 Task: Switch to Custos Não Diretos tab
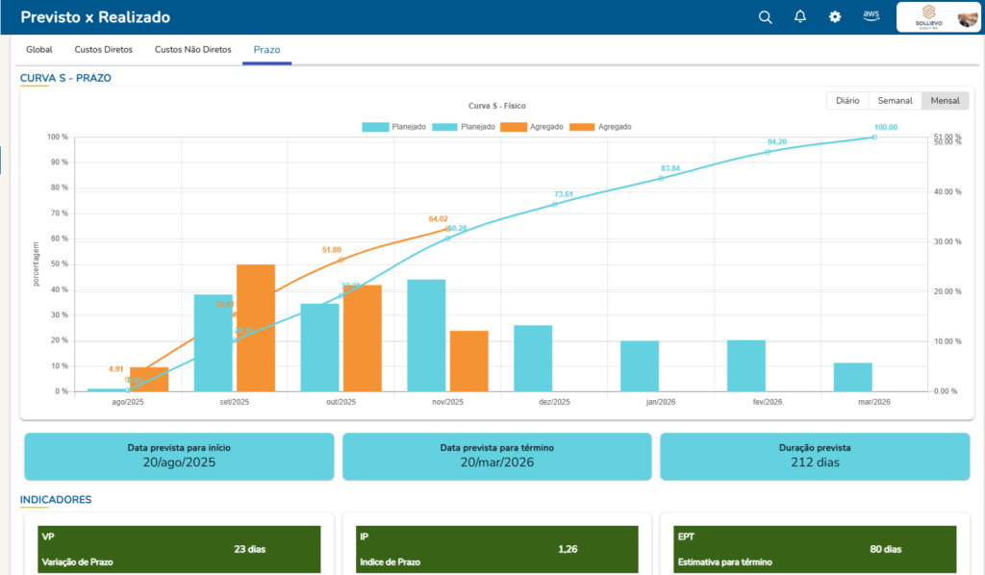tap(192, 49)
